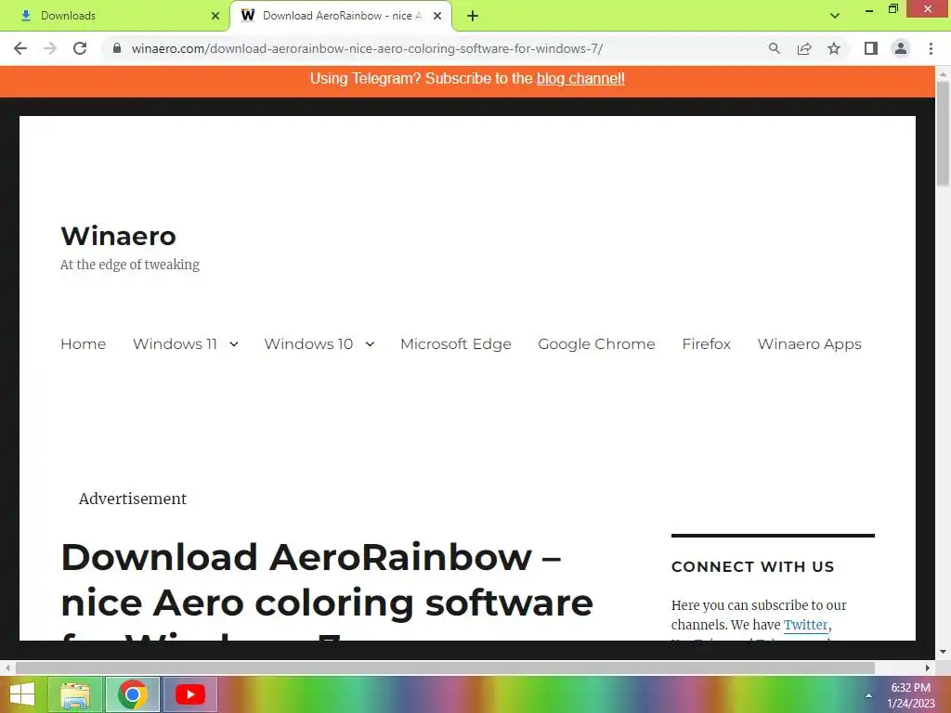This screenshot has width=951, height=713.
Task: Open Windows 11 menu item
Action: [175, 344]
